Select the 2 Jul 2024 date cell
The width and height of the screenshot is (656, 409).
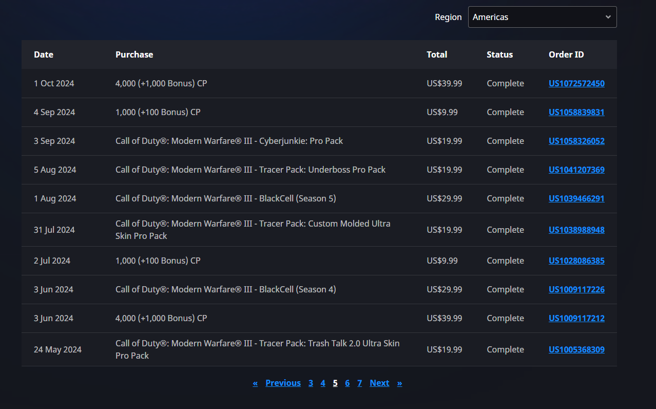(52, 261)
